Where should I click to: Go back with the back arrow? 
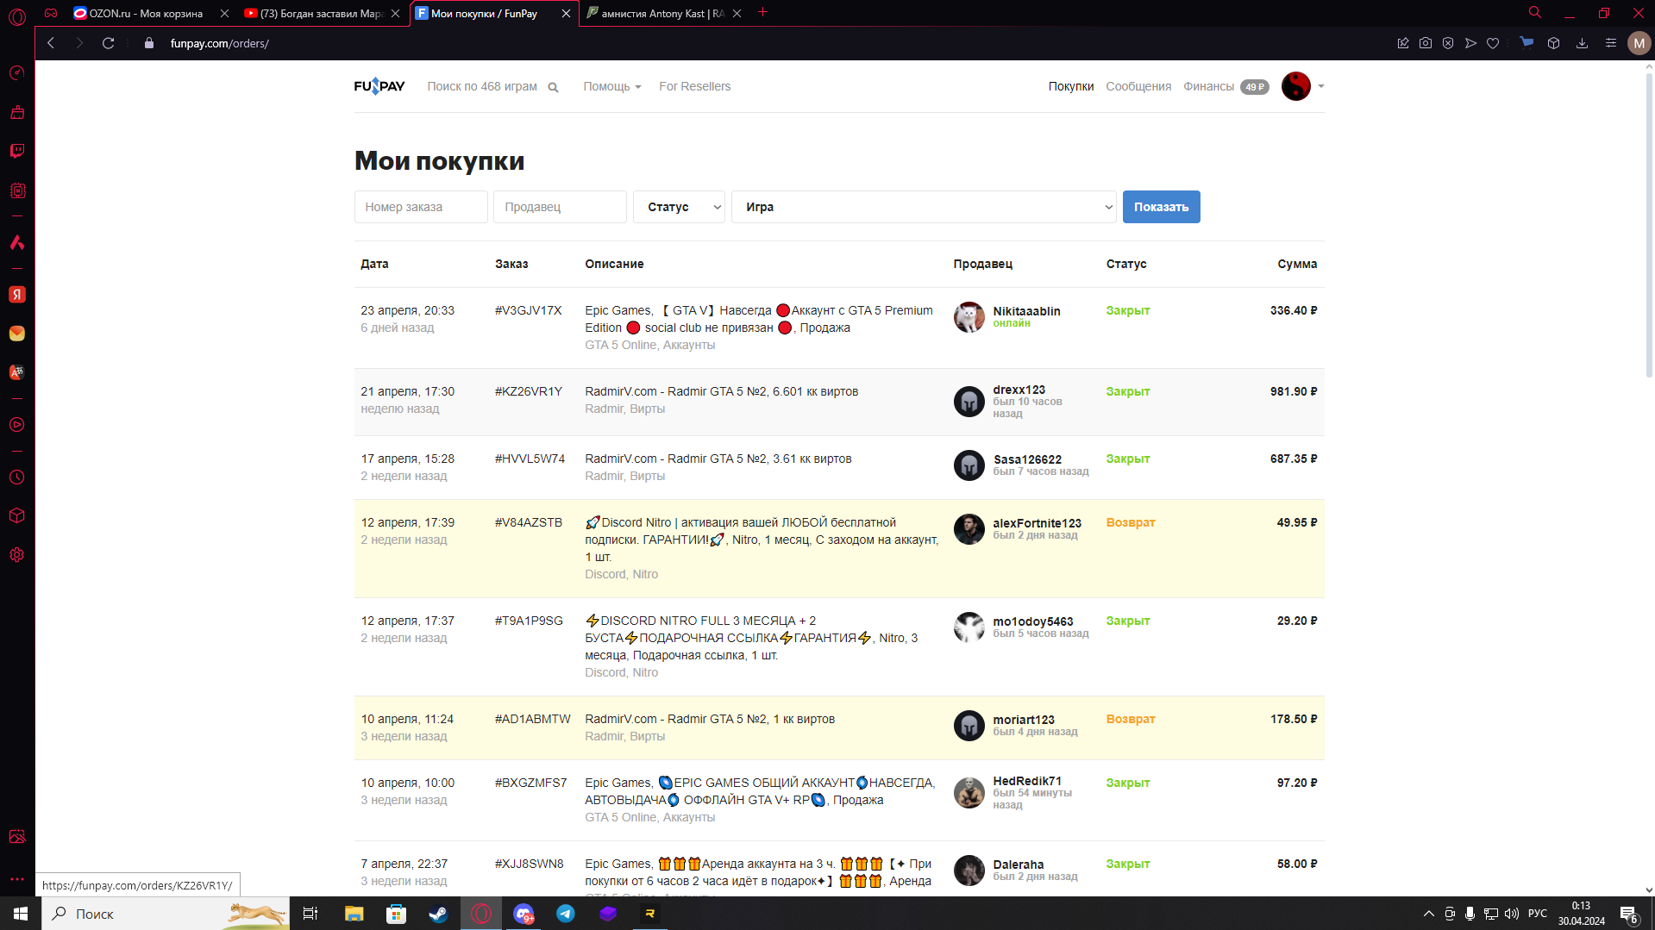point(51,43)
